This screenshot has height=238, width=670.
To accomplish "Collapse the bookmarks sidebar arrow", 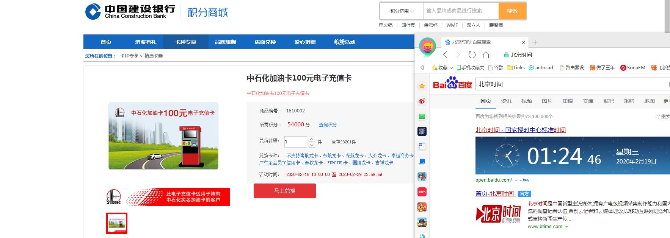I will [x=422, y=68].
